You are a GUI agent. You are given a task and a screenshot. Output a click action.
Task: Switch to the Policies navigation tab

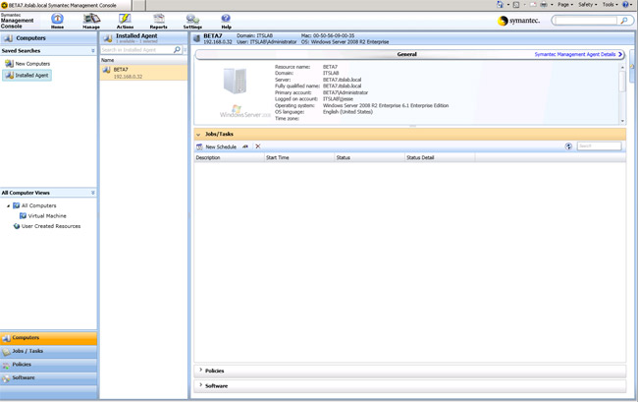point(48,365)
